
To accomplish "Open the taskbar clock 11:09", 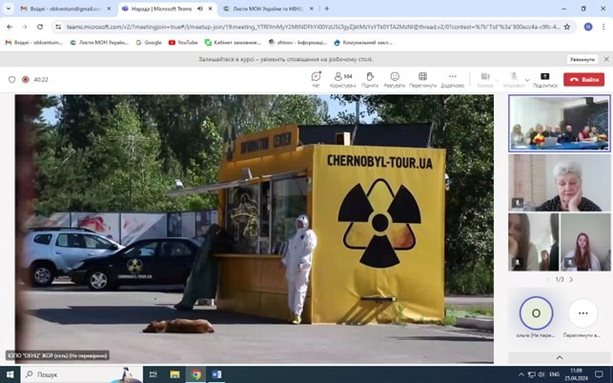I will click(x=576, y=374).
